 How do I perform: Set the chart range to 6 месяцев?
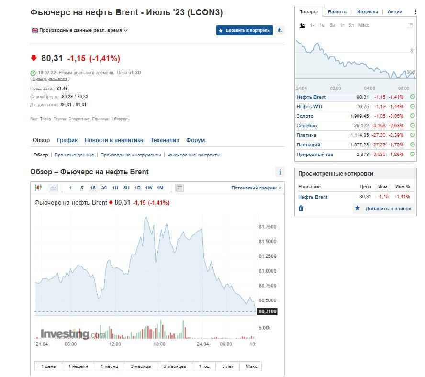(x=175, y=366)
